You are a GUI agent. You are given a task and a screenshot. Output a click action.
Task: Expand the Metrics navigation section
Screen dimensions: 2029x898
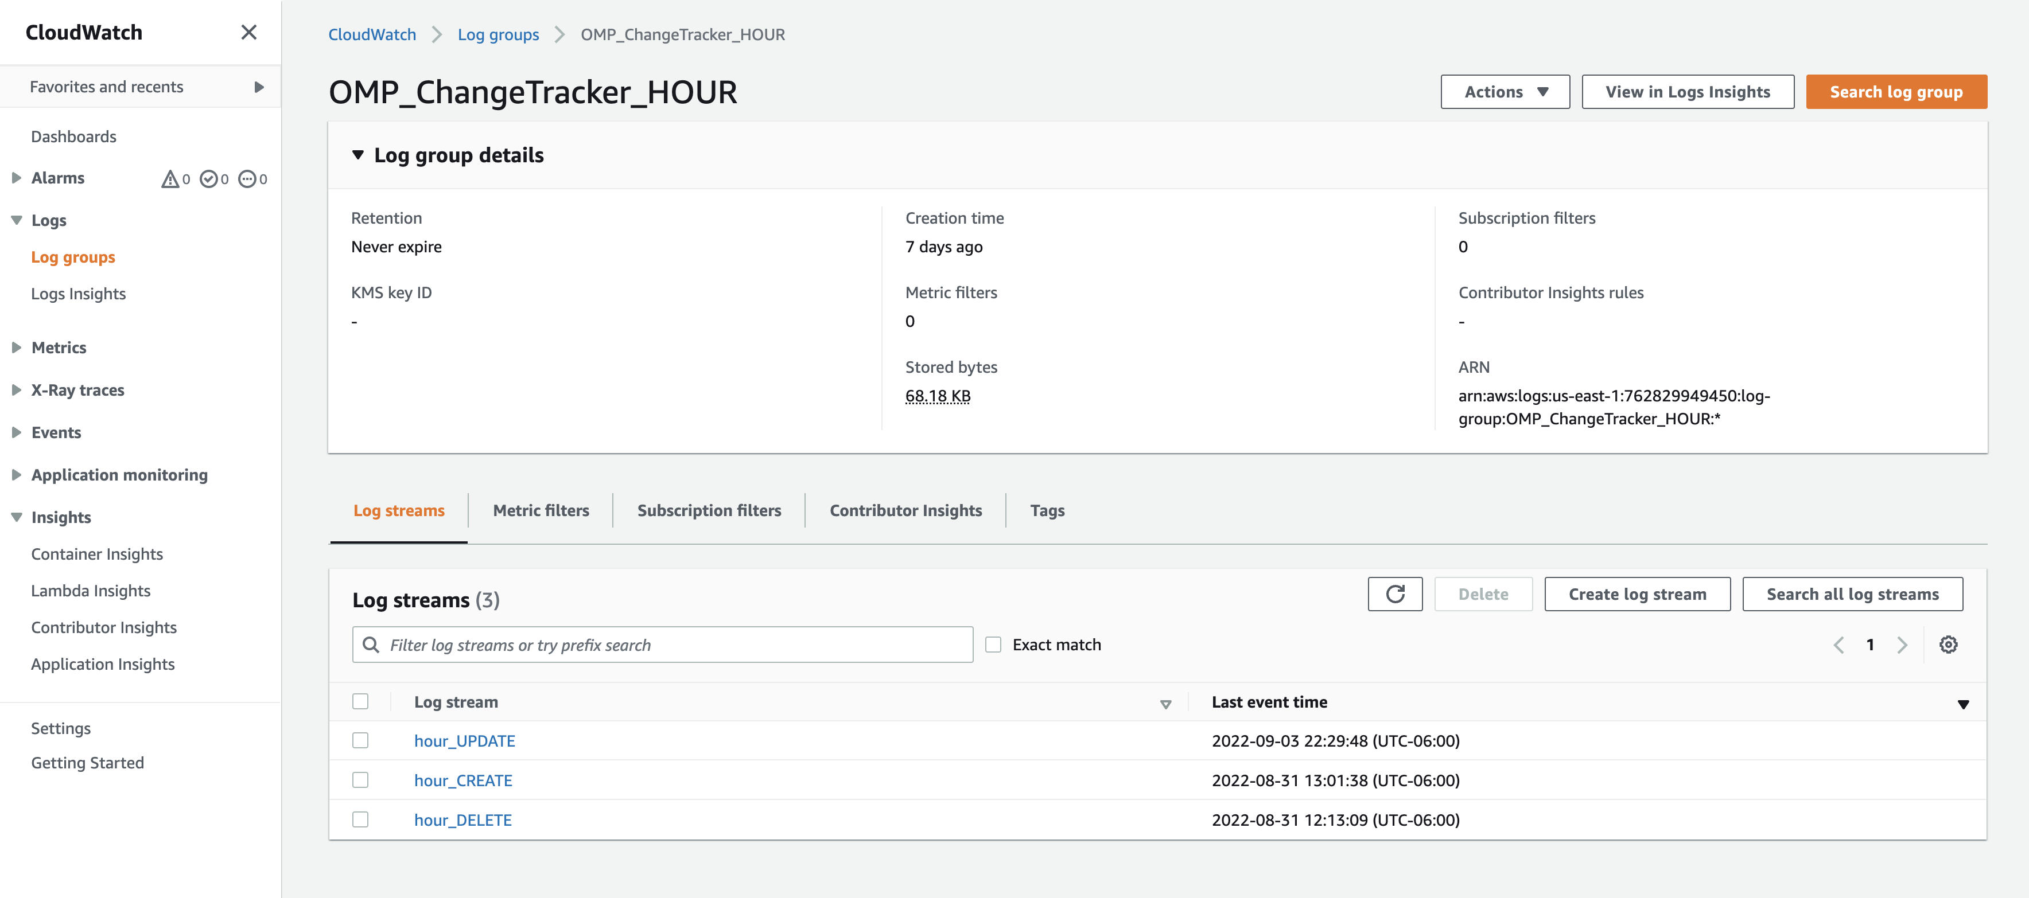click(15, 347)
